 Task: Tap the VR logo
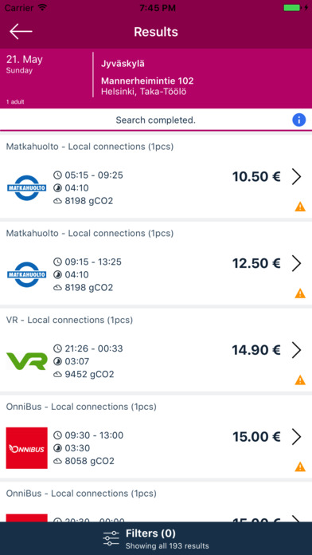(x=27, y=360)
